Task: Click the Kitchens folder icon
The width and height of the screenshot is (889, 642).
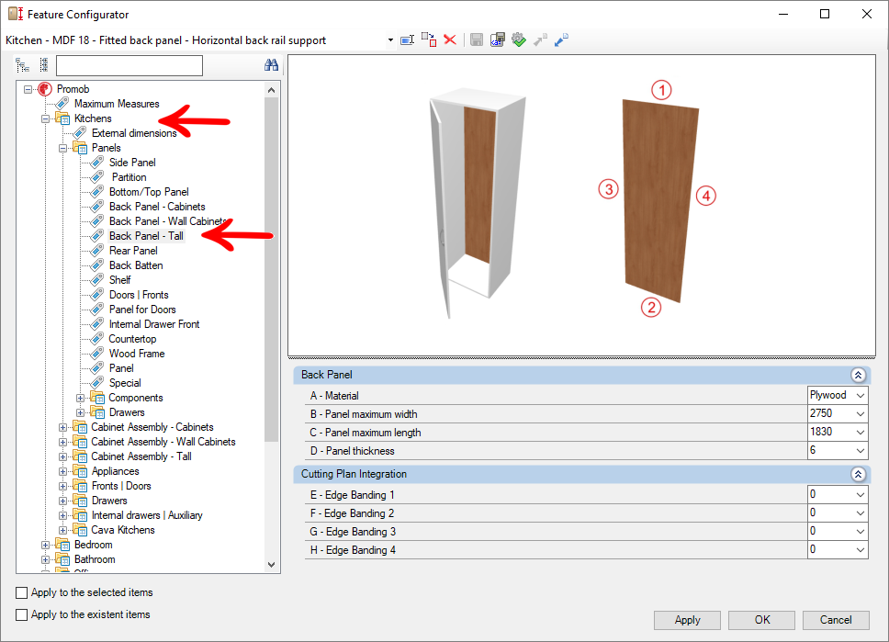Action: tap(63, 118)
